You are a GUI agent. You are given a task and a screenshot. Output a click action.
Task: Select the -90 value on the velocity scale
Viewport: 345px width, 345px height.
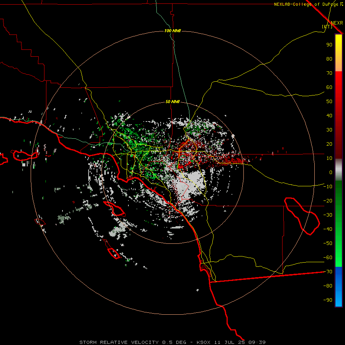328,300
